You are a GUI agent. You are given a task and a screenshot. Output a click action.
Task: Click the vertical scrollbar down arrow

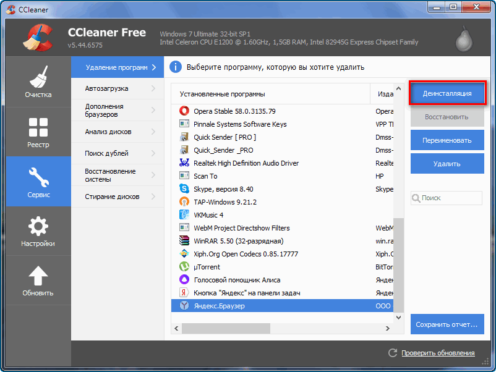point(398,318)
